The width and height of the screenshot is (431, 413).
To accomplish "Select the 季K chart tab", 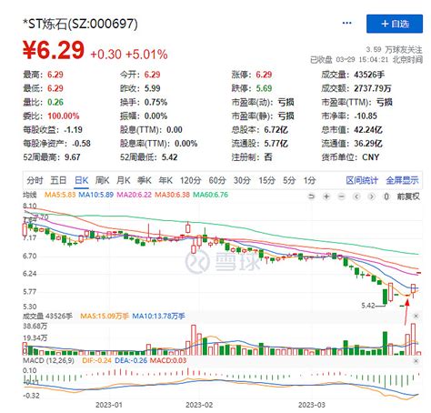I will click(145, 180).
